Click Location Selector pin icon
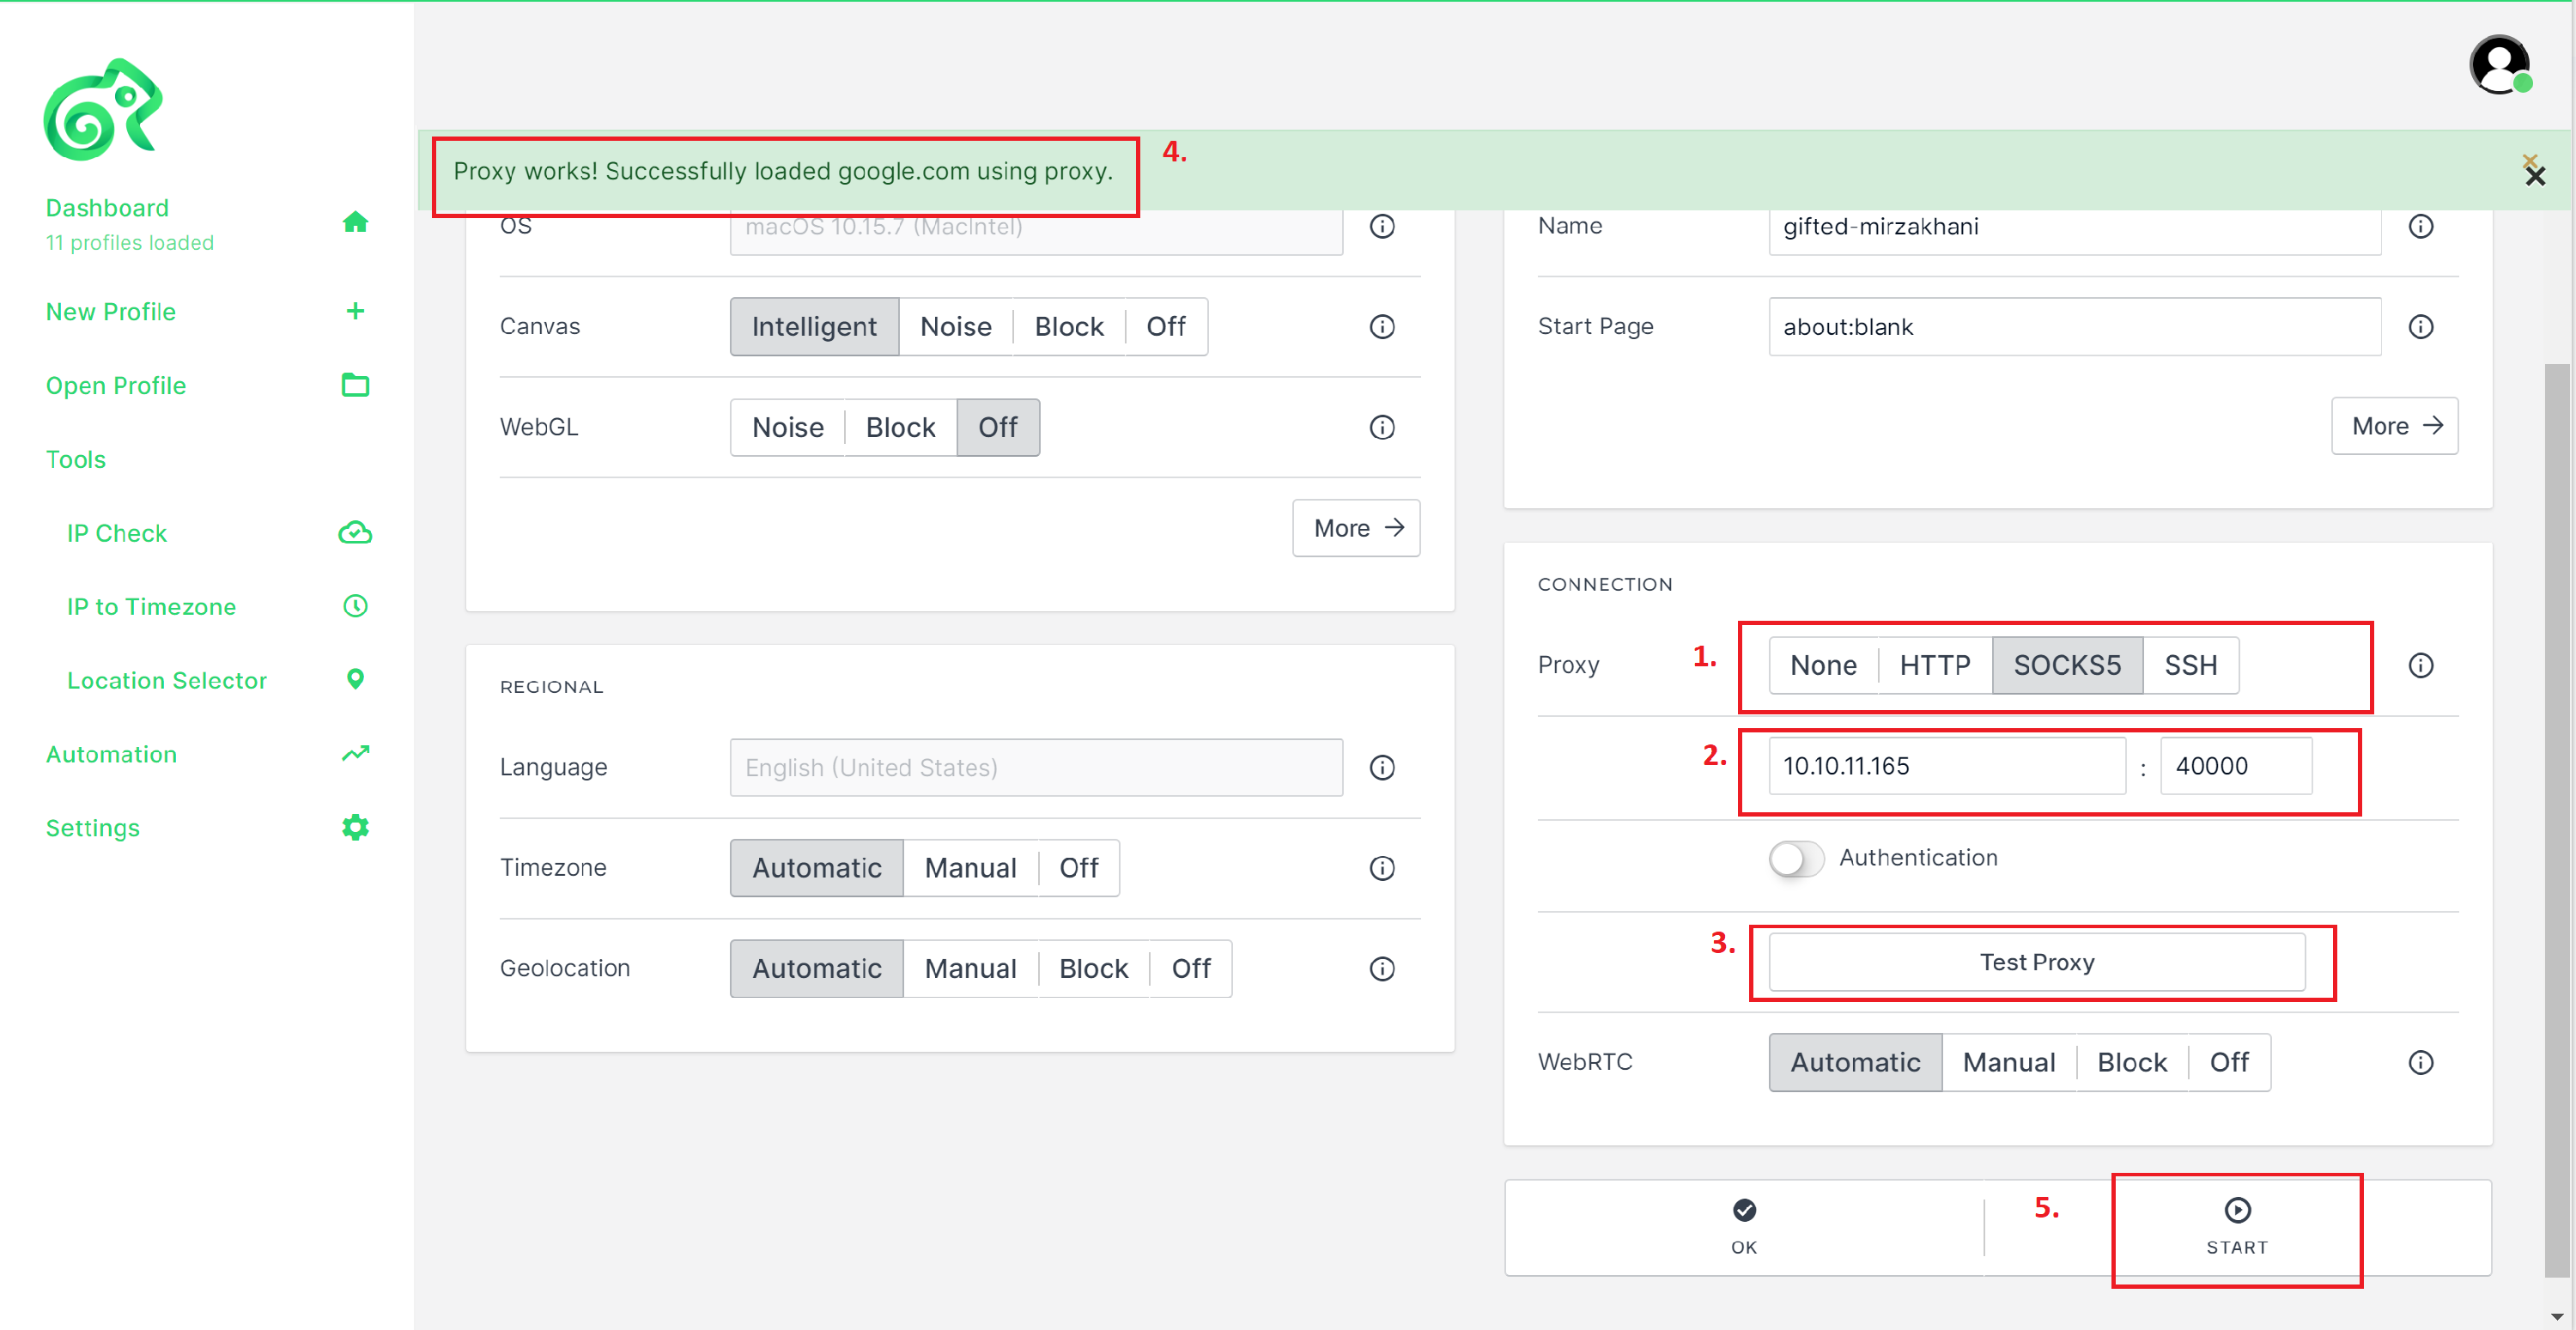 click(x=355, y=680)
